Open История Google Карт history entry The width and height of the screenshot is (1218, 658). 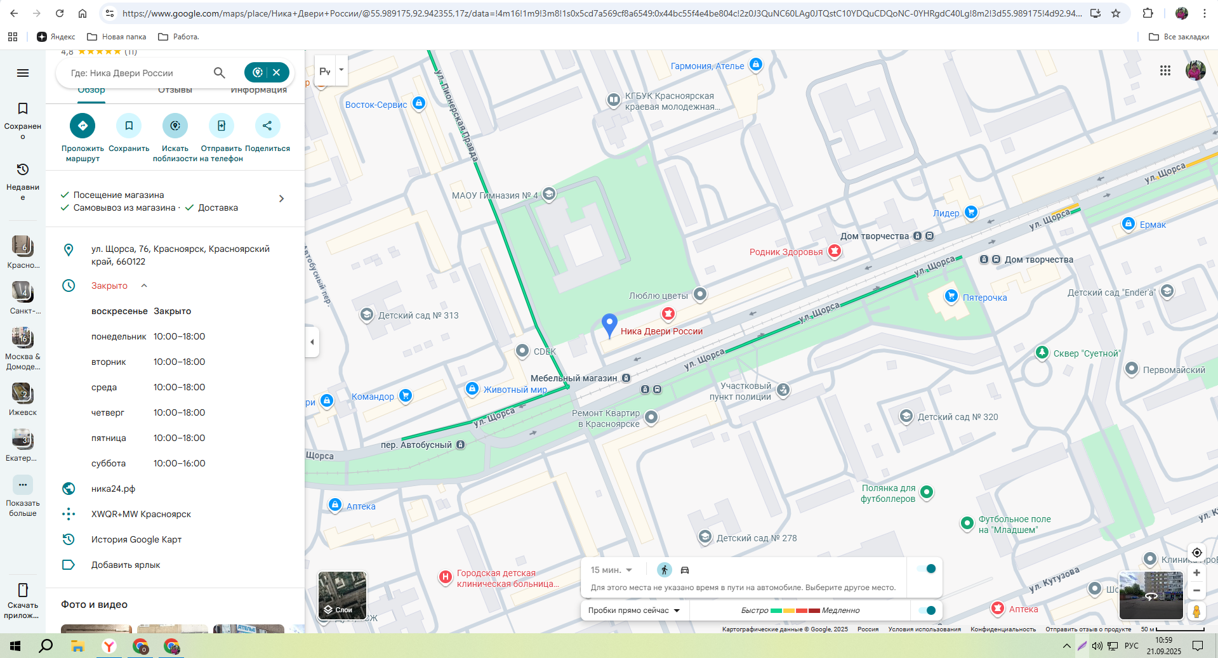point(136,539)
